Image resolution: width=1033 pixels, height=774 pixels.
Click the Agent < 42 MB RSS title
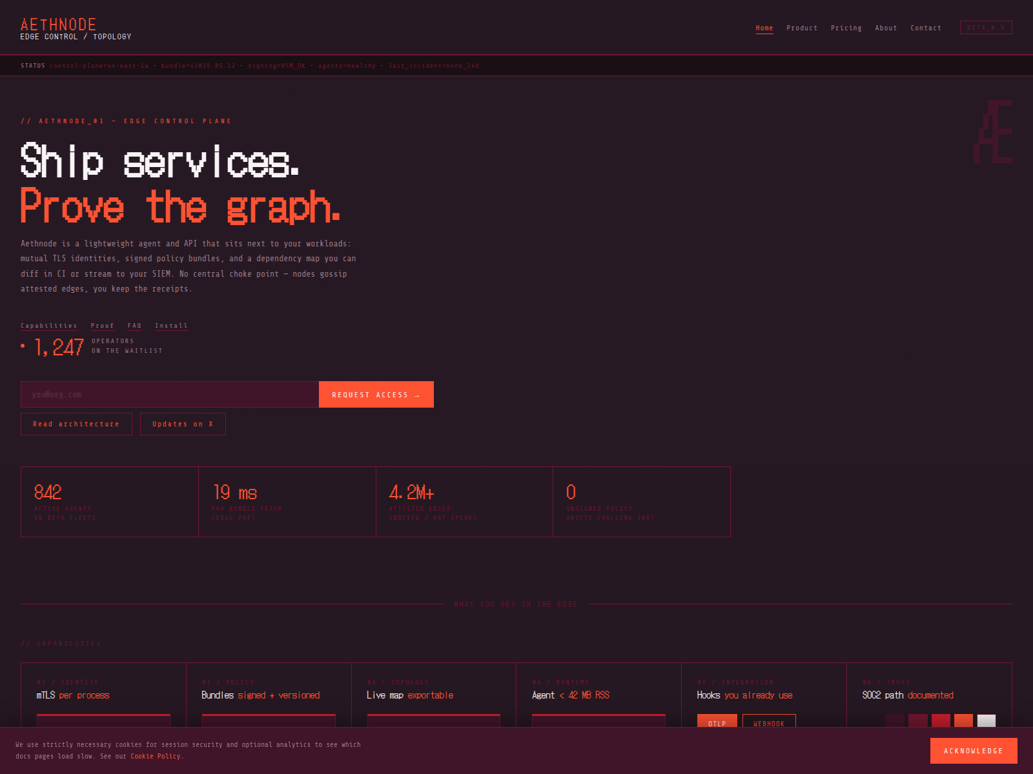click(571, 695)
